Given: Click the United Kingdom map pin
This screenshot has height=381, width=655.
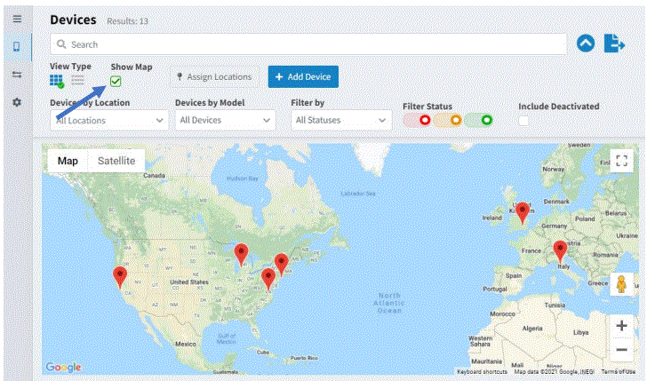Looking at the screenshot, I should click(523, 213).
